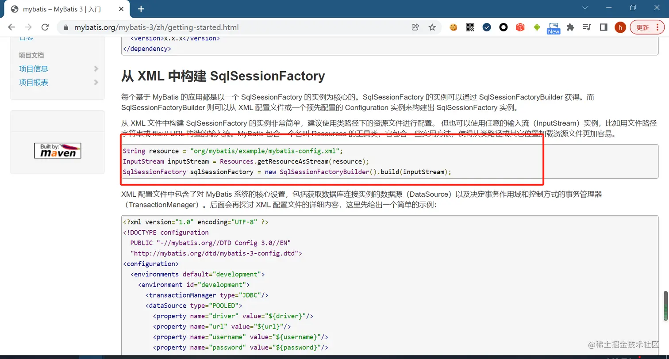Open profile avatar 'h'
This screenshot has height=359, width=669.
click(620, 27)
